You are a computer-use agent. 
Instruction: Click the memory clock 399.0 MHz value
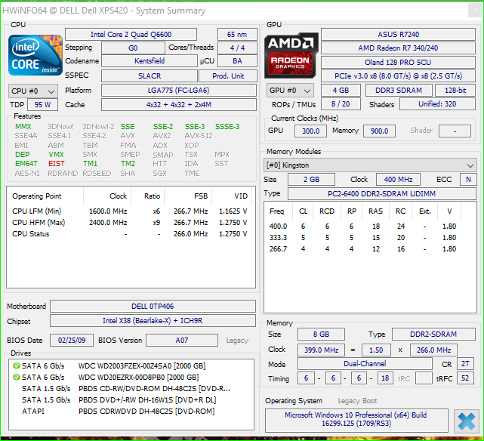point(322,350)
